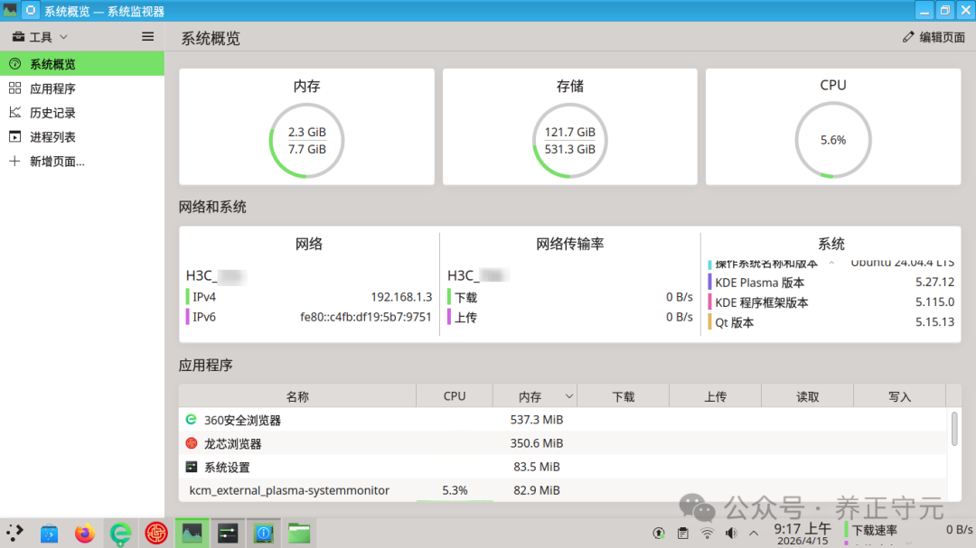976x548 pixels.
Task: Launch Firefox from the taskbar
Action: (x=85, y=533)
